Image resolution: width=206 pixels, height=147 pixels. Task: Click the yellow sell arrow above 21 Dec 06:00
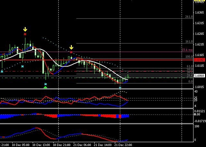(71, 47)
